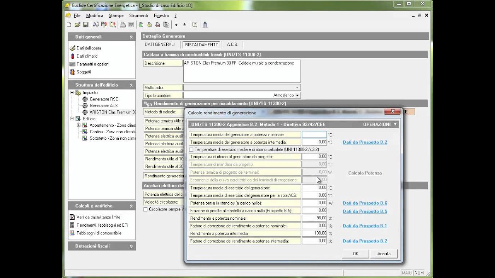Viewport: 495px width, 278px height.
Task: Collapse the Dati generali panel
Action: pos(131,37)
